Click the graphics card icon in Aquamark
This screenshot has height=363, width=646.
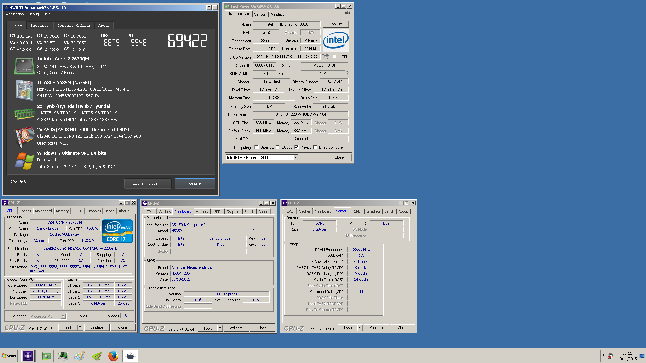click(x=25, y=137)
